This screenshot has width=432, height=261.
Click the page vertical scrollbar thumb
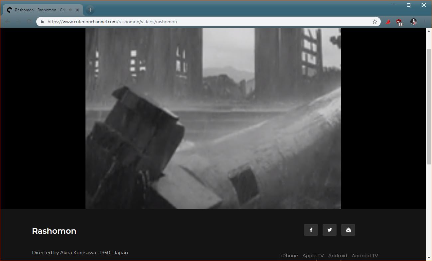(429, 107)
